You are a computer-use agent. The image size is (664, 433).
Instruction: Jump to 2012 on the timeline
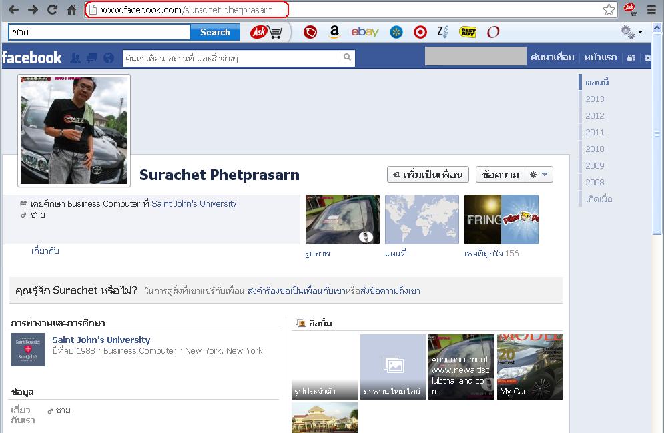click(x=595, y=115)
